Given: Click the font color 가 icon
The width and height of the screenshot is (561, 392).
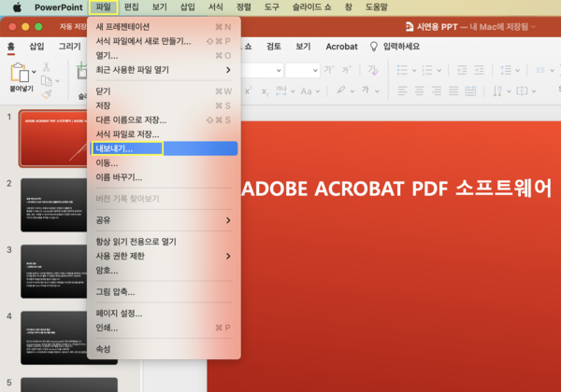Looking at the screenshot, I should (x=366, y=91).
